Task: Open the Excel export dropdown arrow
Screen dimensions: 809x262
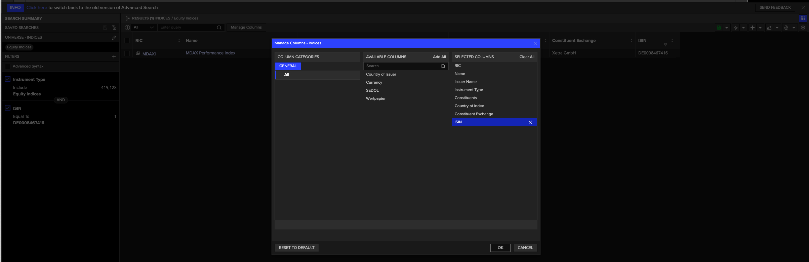Action: (727, 28)
